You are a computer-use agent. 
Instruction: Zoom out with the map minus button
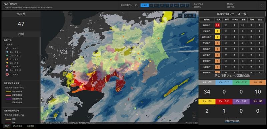(x=194, y=118)
